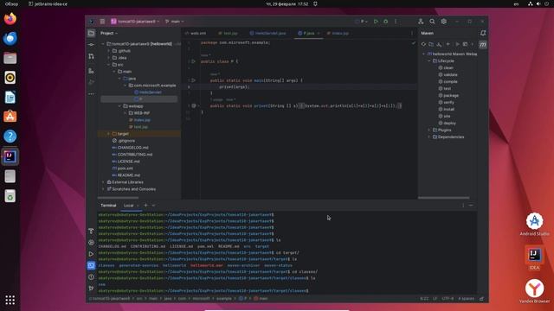Select Maven install lifecycle goal
The image size is (554, 311).
pos(447,110)
